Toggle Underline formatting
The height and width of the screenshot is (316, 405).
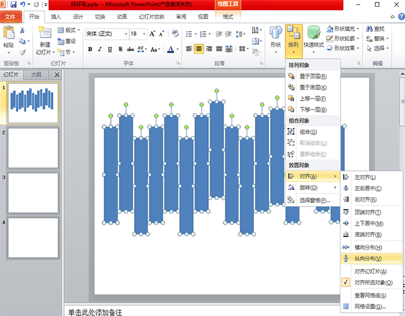[x=110, y=49]
